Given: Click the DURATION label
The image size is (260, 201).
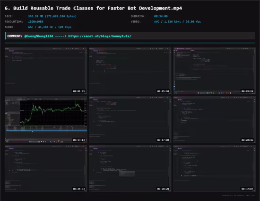Looking at the screenshot, I should click(138, 16).
